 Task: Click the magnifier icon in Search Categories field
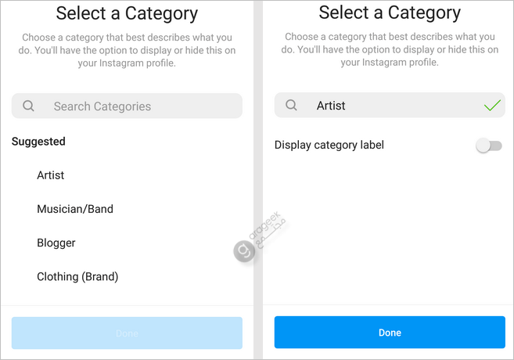[x=28, y=106]
